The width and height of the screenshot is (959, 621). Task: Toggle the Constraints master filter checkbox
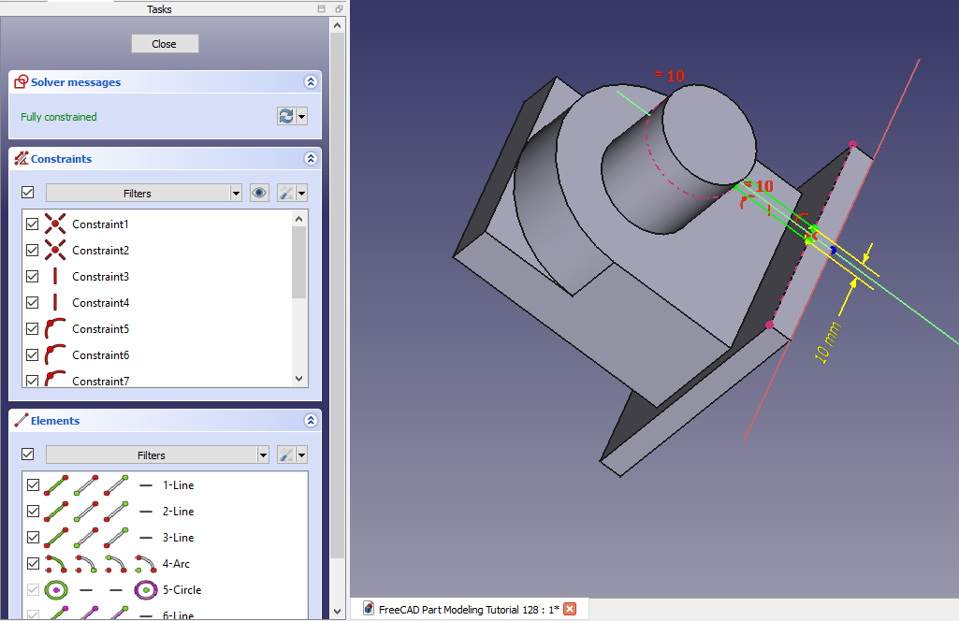coord(28,193)
